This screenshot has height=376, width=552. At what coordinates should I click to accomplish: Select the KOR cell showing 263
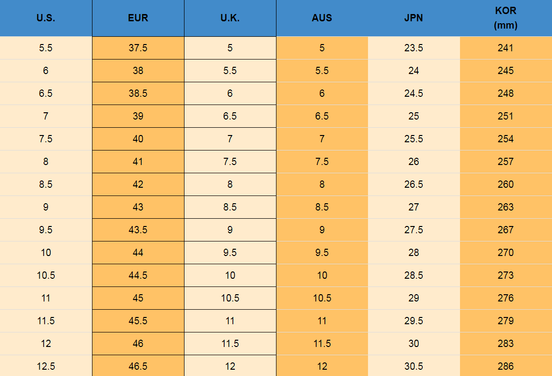(506, 207)
